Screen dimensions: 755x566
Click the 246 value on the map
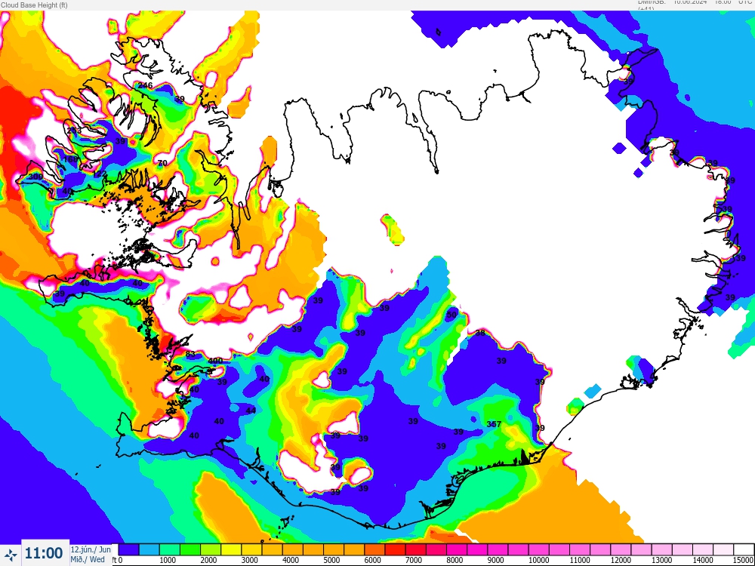click(145, 86)
